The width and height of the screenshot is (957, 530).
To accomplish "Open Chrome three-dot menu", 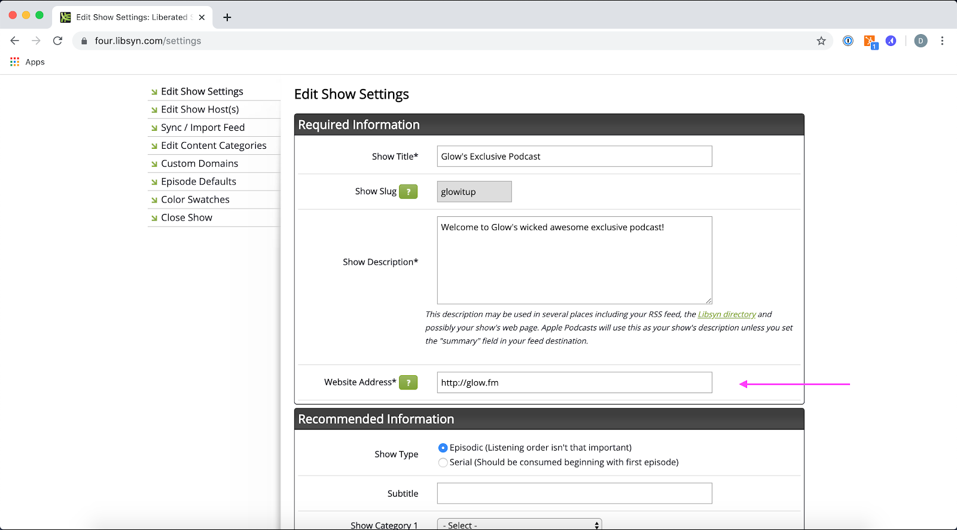I will [x=942, y=41].
